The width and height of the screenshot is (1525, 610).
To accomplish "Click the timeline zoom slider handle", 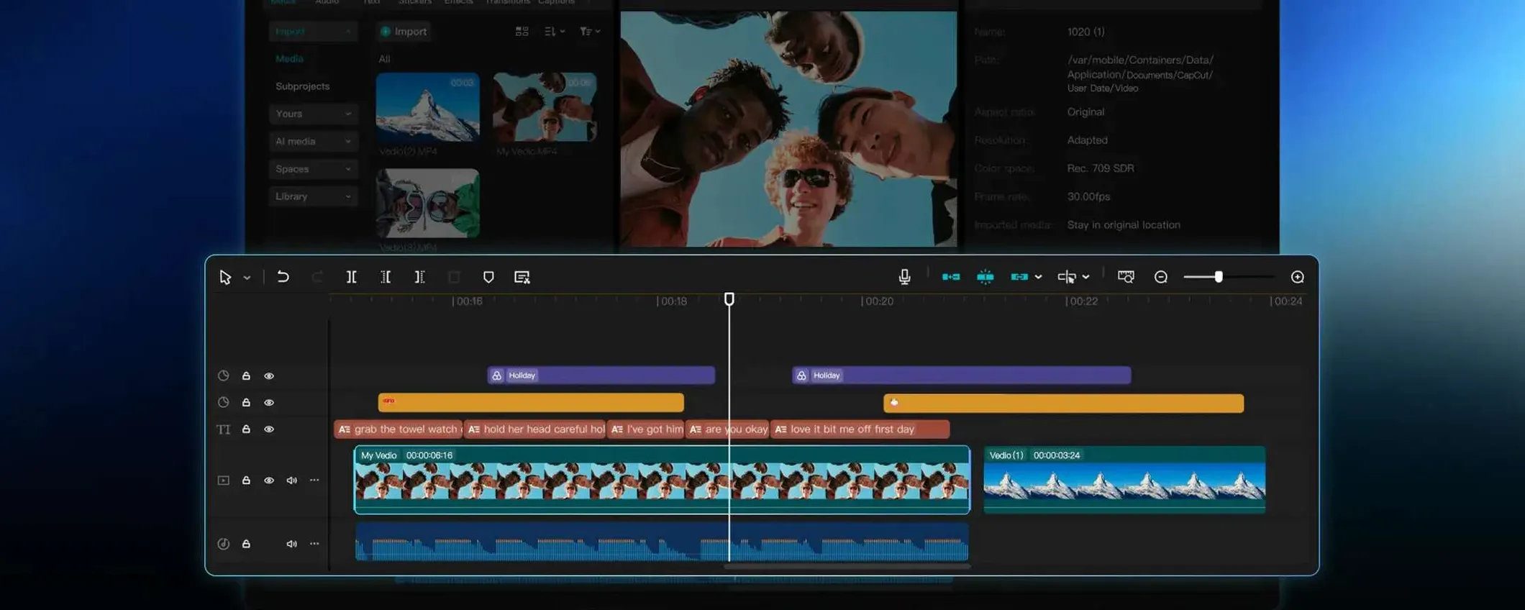I will coord(1219,277).
